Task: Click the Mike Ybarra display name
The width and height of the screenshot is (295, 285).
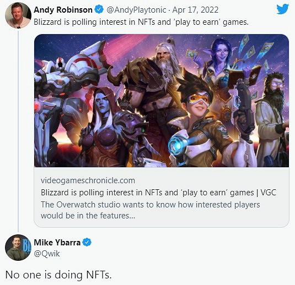Action: click(57, 243)
